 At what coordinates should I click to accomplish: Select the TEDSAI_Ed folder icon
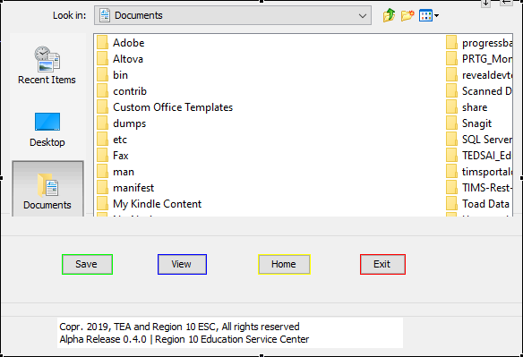point(451,156)
